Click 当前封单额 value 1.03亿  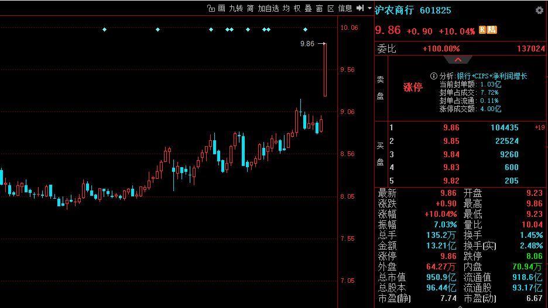[491, 84]
